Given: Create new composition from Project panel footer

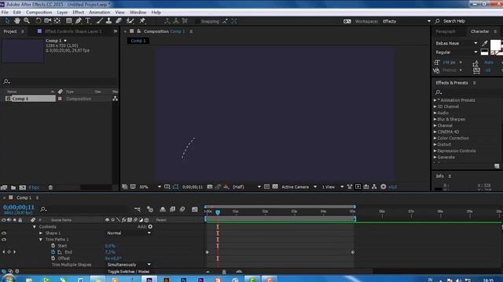Looking at the screenshot, I should click(23, 187).
